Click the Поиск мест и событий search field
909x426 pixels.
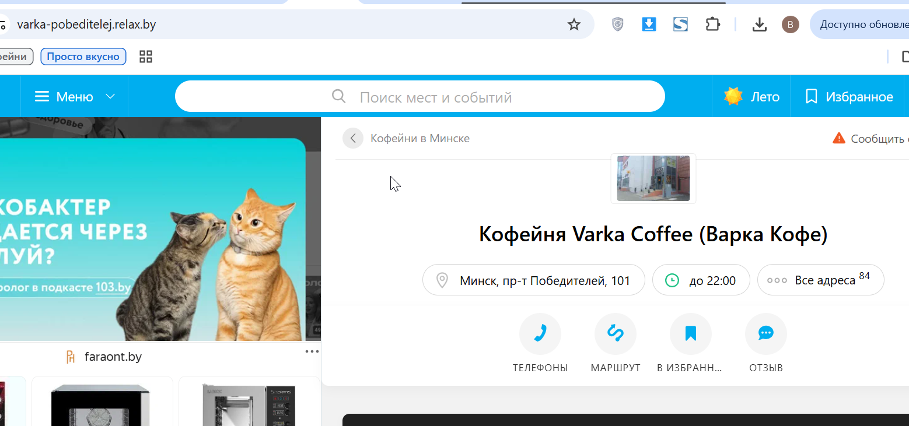click(x=420, y=96)
